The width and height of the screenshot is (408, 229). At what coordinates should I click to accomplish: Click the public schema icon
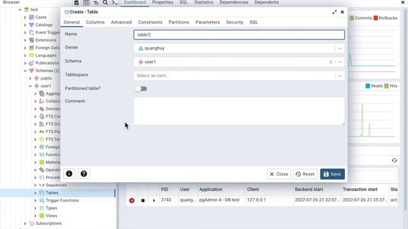pos(37,78)
